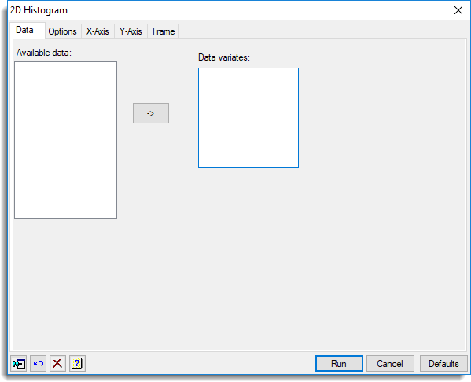Image resolution: width=471 pixels, height=382 pixels.
Task: Click the Data variates label
Action: point(224,57)
